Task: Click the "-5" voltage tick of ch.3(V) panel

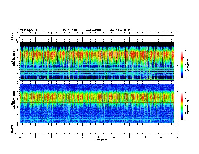Action: click(x=17, y=133)
